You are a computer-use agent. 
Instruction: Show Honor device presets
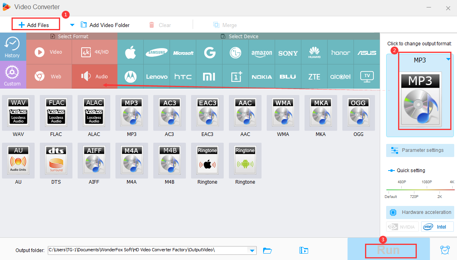(341, 52)
